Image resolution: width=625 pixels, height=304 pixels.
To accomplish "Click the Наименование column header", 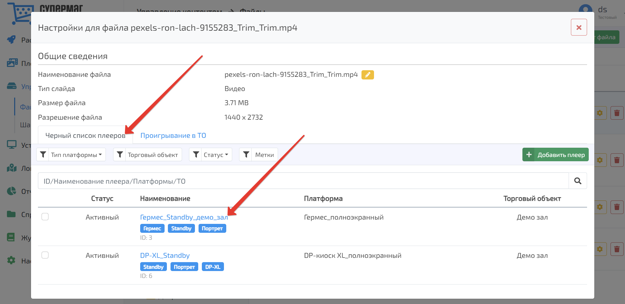I will (x=165, y=198).
